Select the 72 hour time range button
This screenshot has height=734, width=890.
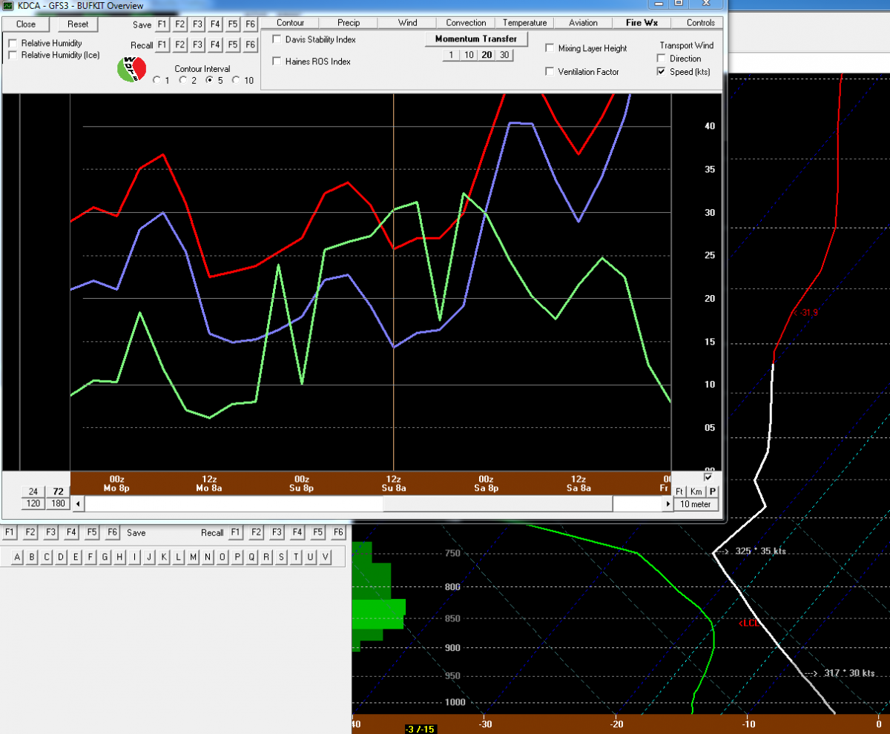point(58,492)
